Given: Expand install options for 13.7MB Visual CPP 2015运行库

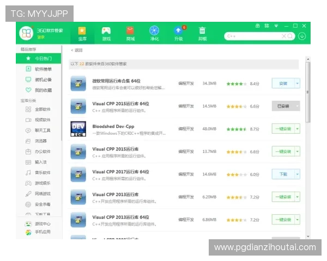Looking at the screenshot, I should [x=298, y=152].
